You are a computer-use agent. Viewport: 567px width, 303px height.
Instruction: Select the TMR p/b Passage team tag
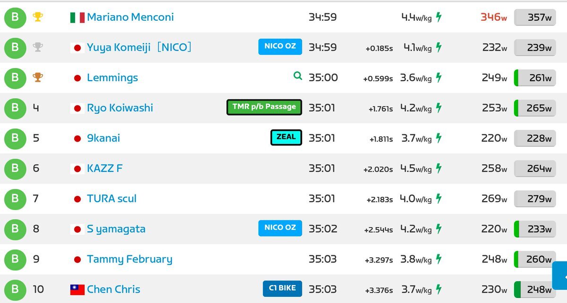(x=264, y=107)
